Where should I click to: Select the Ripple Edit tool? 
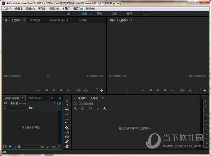click(67, 114)
